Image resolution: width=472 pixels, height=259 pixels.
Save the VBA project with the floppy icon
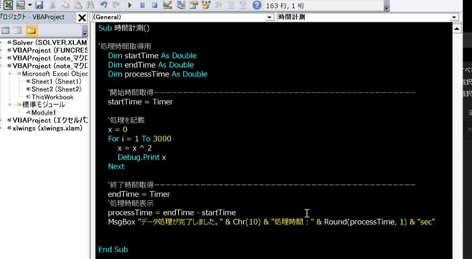tap(39, 5)
